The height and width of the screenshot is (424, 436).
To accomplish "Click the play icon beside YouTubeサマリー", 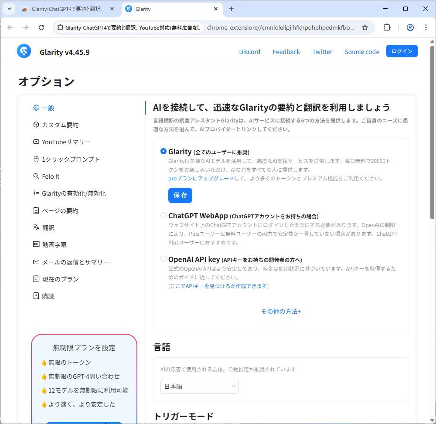I will [36, 142].
